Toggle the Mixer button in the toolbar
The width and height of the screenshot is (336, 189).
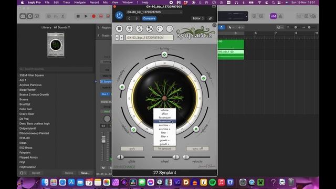pos(56,16)
